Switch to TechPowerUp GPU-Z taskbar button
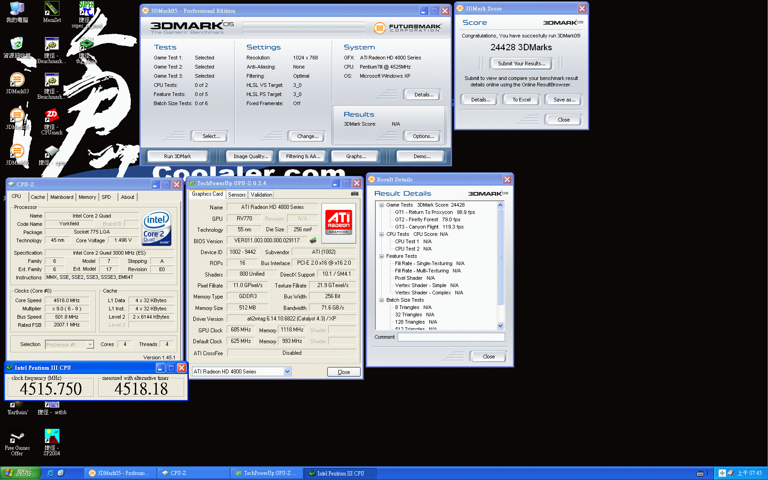 click(267, 473)
